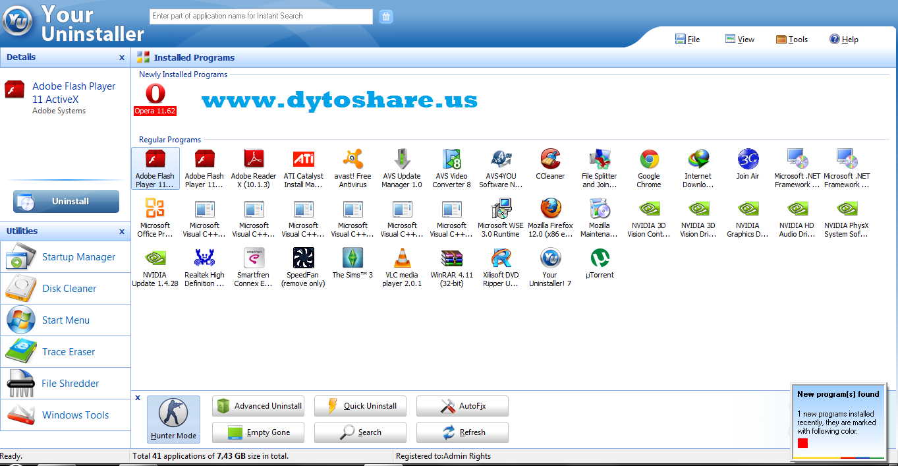Click "Installed Programs" header text

click(194, 58)
